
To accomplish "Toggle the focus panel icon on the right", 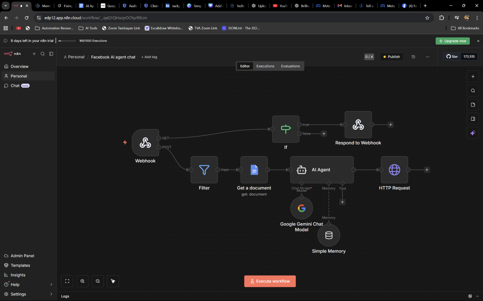I will pos(473,119).
